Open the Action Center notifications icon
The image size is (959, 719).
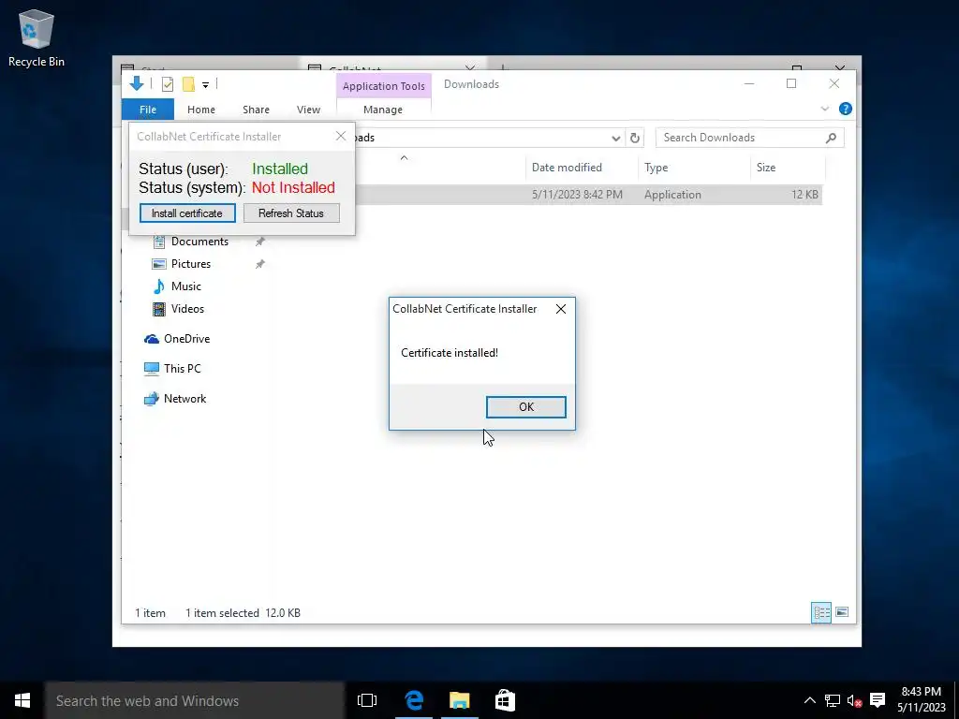878,700
